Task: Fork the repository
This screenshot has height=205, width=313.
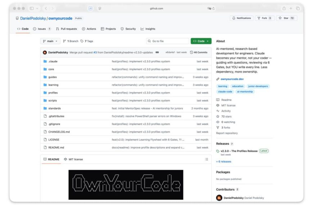Action: 264,18
